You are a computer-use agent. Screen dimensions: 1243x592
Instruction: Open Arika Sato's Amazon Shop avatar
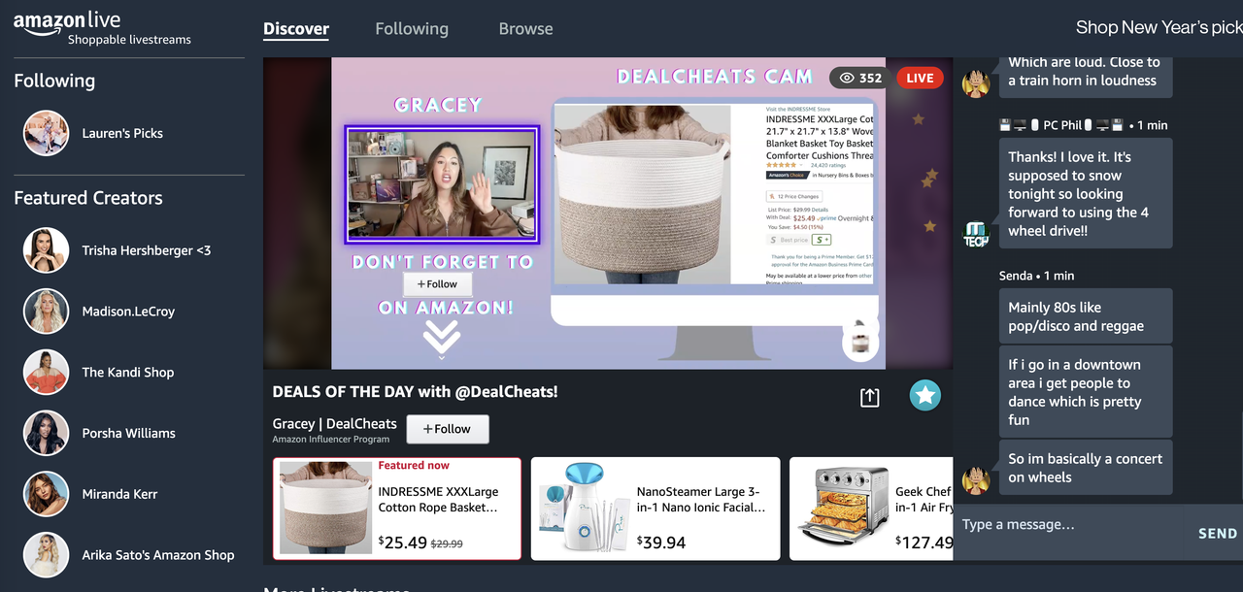tap(47, 555)
